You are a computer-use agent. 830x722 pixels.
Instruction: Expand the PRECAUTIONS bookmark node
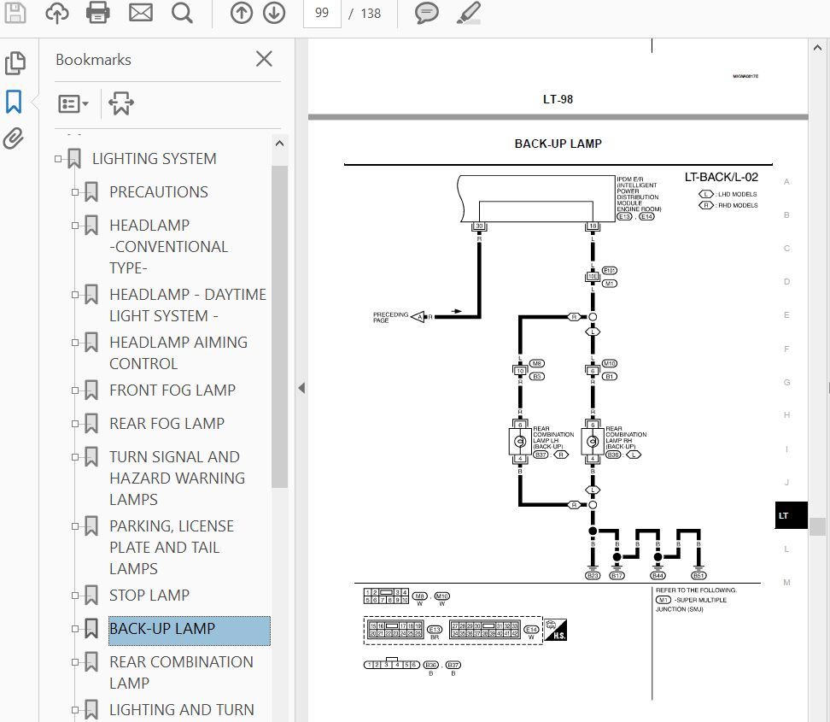(x=75, y=192)
